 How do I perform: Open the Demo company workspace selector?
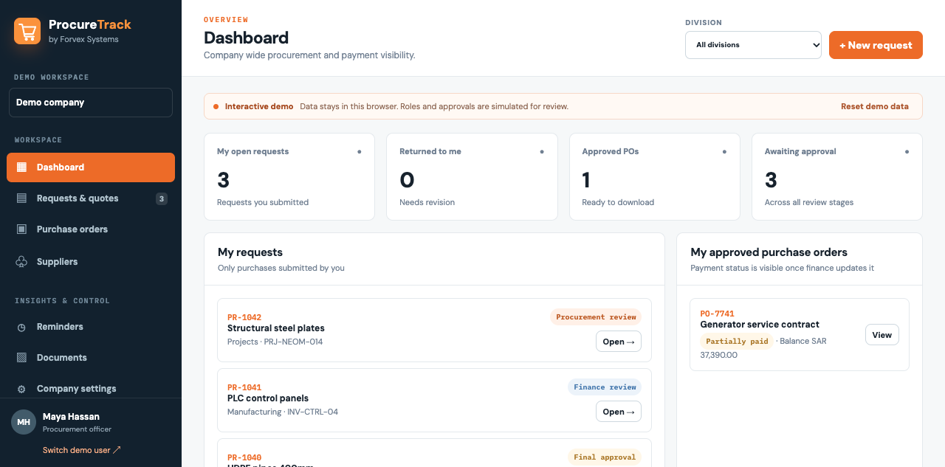pyautogui.click(x=91, y=103)
